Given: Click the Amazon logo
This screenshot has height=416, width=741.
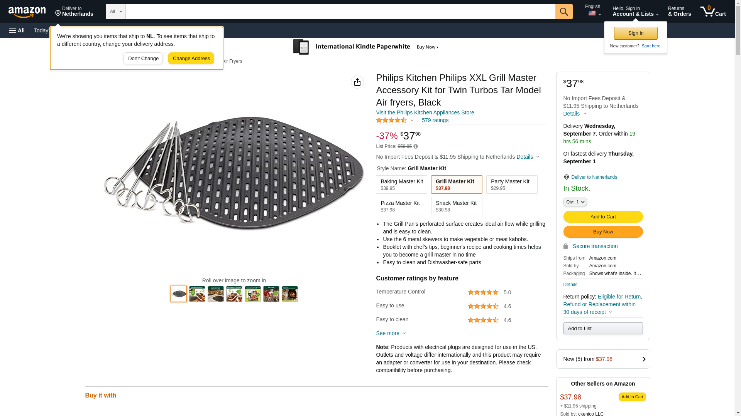Looking at the screenshot, I should coord(27,12).
